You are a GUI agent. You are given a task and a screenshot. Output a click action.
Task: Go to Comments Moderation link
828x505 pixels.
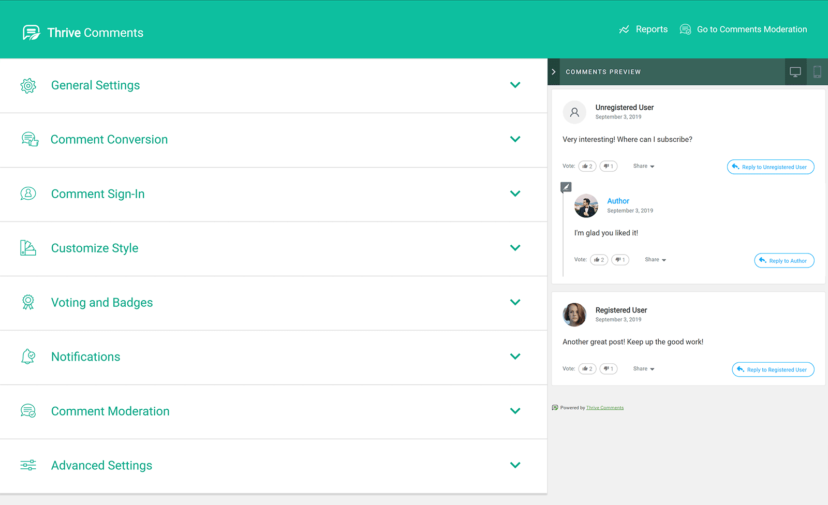click(752, 29)
